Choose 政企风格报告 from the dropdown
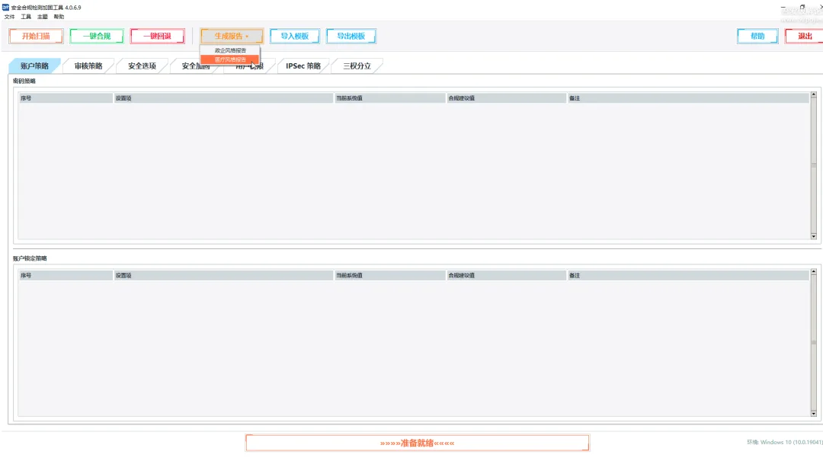The image size is (823, 461). pyautogui.click(x=230, y=50)
